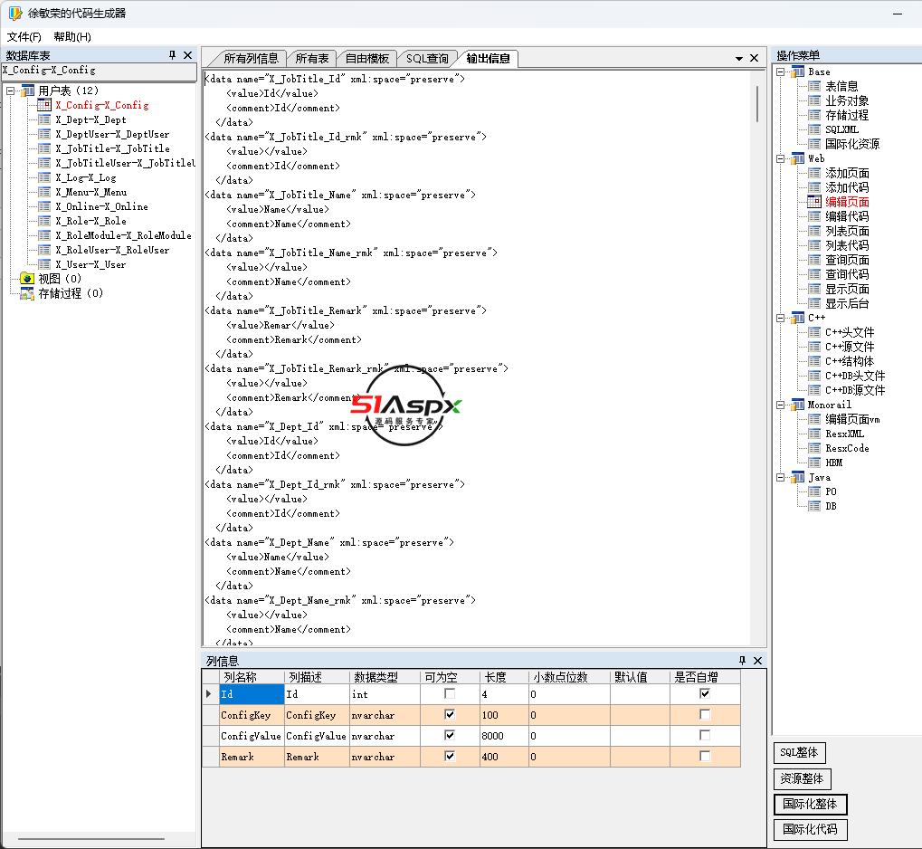Switch to the 所有表 tab
The image size is (922, 849).
[x=311, y=58]
